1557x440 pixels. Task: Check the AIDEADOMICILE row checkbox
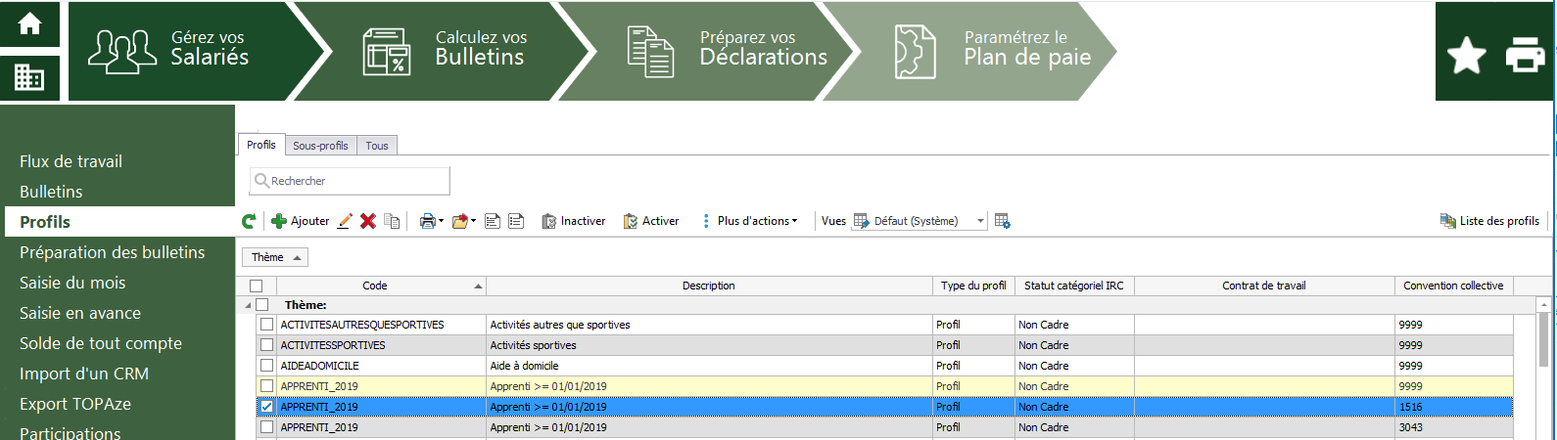[266, 366]
